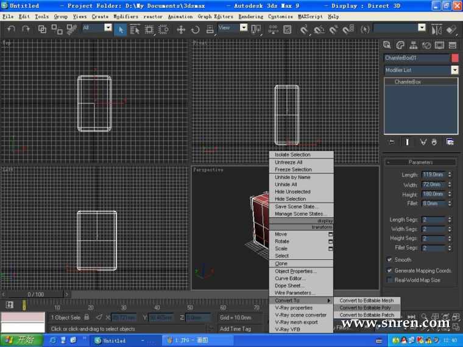Click the Undo arrow icon

coord(11,29)
